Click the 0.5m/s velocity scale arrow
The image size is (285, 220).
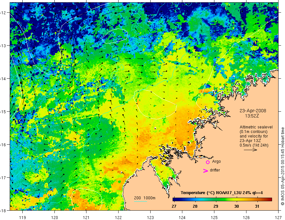(250, 150)
